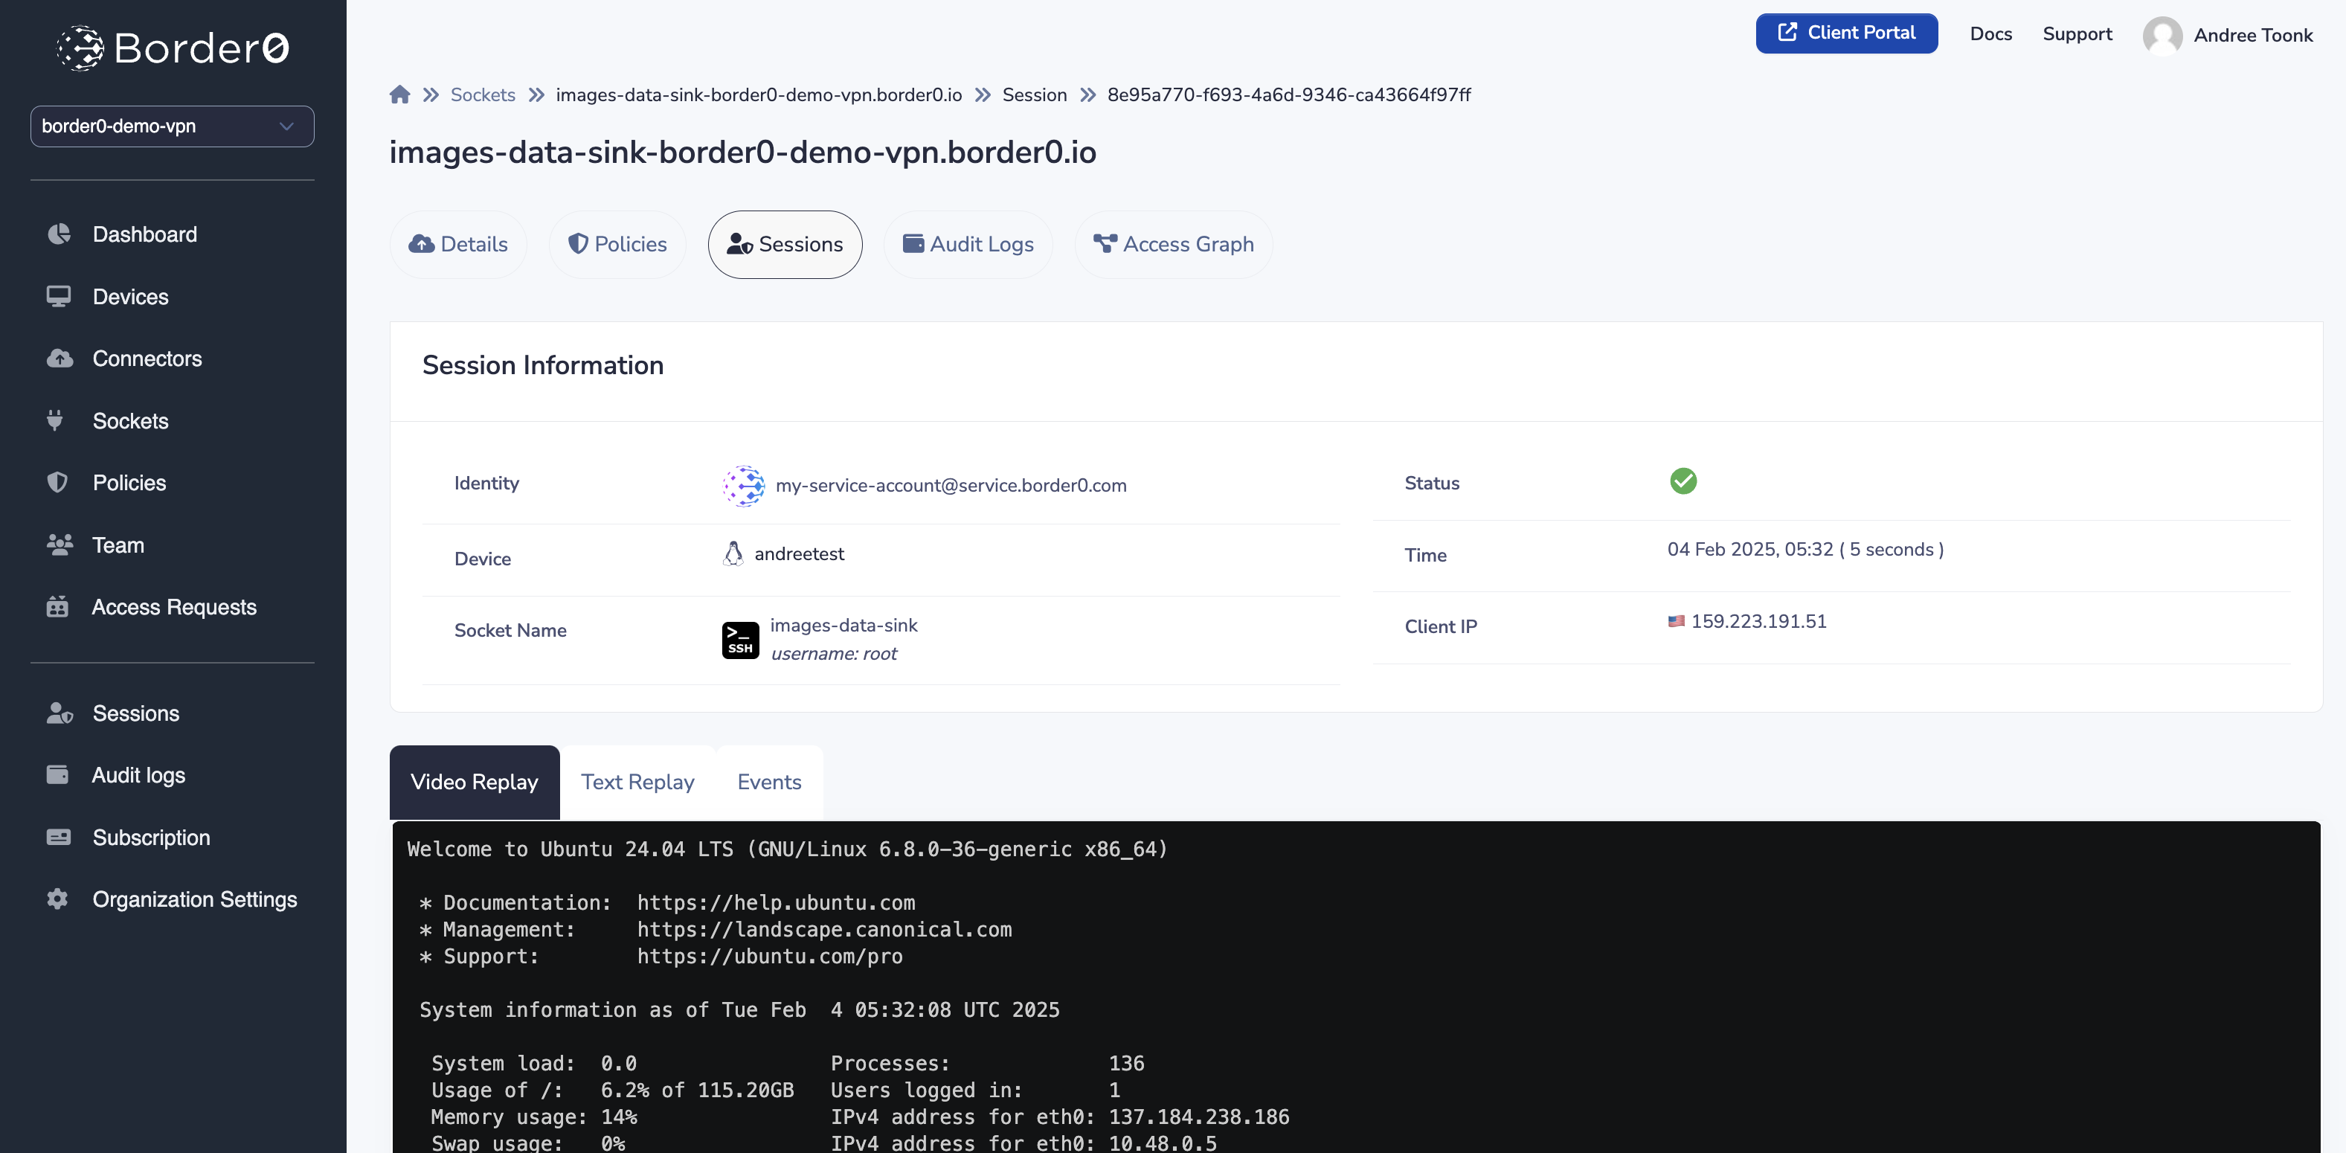Click the Linux penguin device icon
Screen dimensions: 2346x1153
point(733,553)
